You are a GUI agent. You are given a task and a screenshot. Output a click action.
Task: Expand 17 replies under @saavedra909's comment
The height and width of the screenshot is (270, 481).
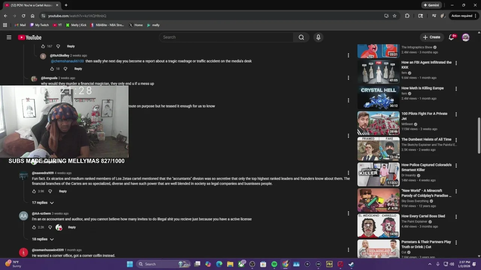pos(43,202)
